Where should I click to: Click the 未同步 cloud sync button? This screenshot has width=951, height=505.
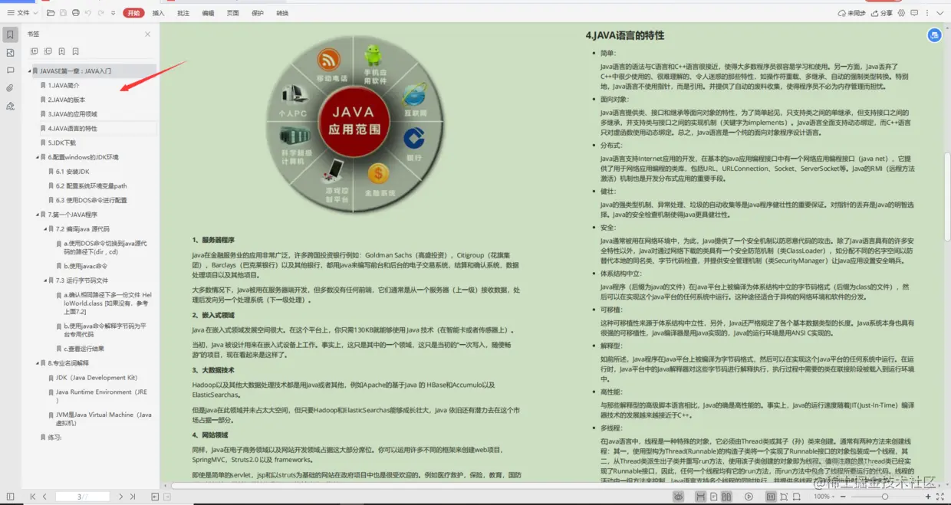click(x=851, y=13)
